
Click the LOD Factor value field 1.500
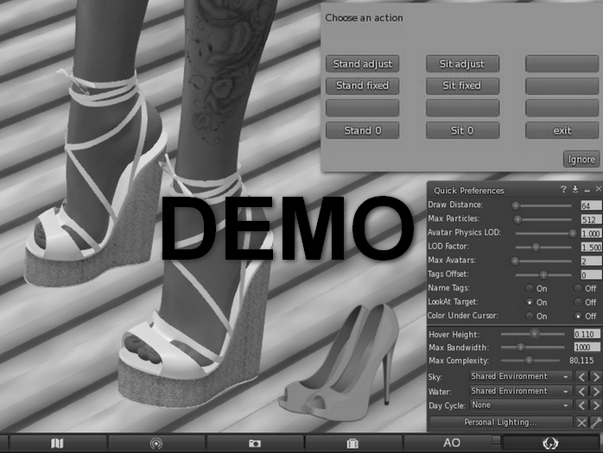591,247
